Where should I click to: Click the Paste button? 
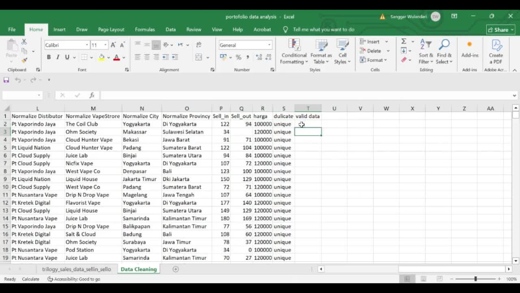coord(11,50)
